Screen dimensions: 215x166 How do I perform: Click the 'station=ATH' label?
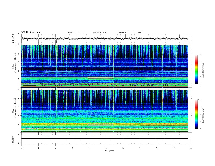pos(101,33)
